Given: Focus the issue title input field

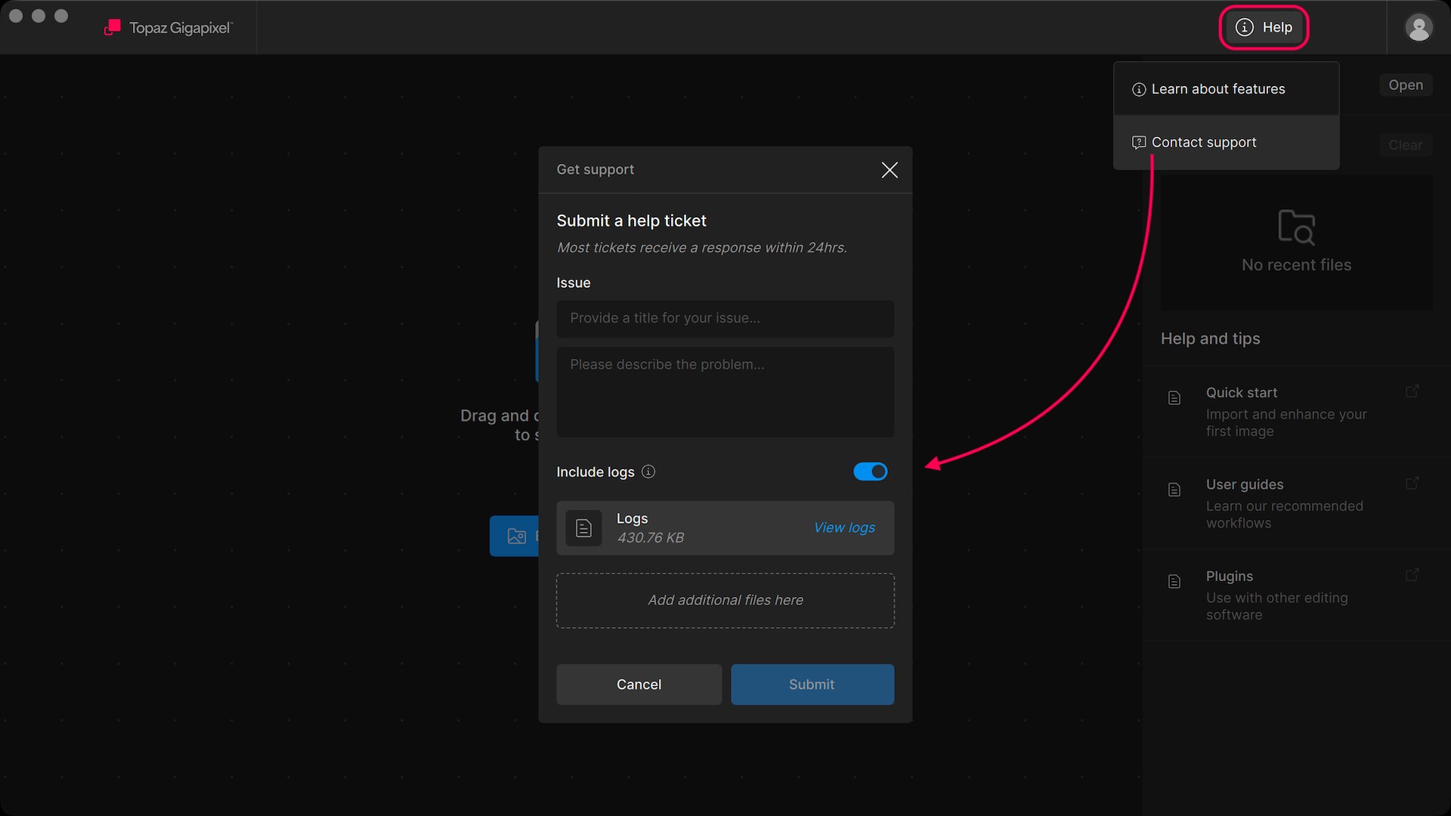Looking at the screenshot, I should 725,319.
